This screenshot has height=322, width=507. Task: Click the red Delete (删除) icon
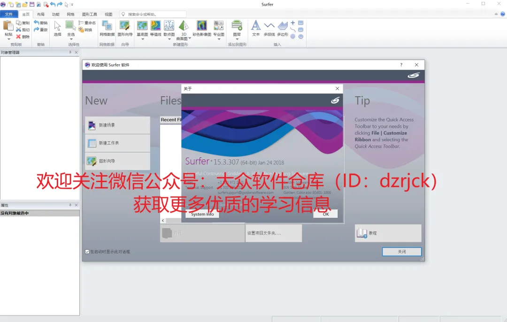[19, 37]
